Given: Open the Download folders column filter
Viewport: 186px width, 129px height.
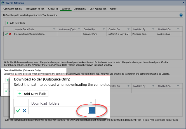Looking at the screenshot, I should tap(90, 103).
